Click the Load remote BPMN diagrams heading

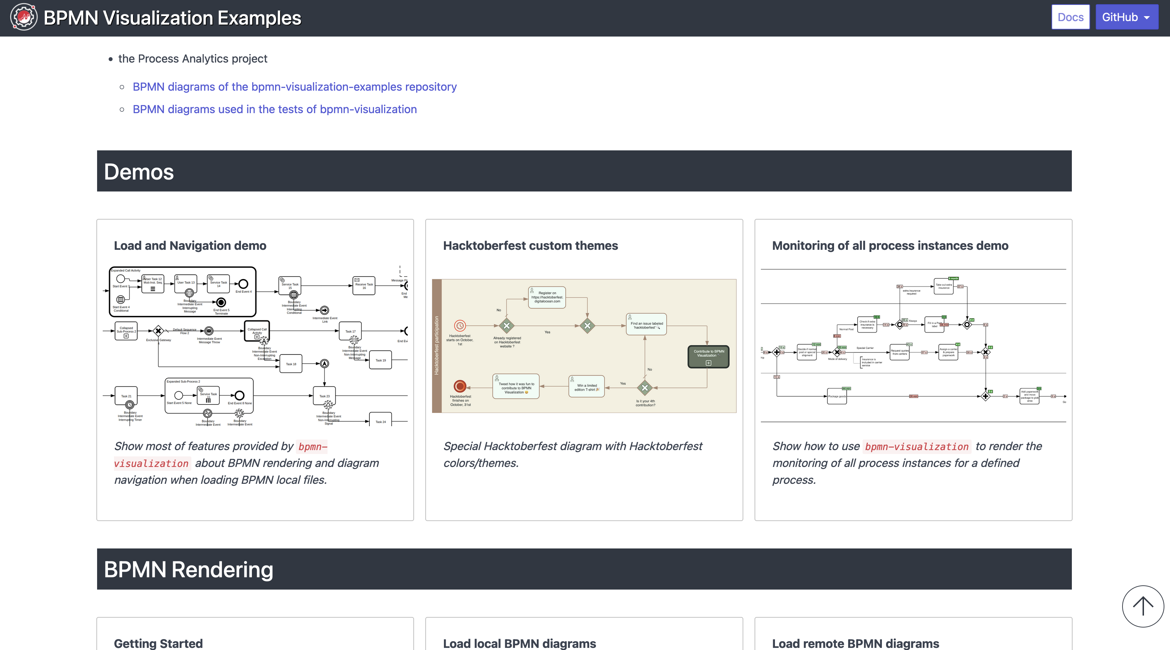coord(855,643)
